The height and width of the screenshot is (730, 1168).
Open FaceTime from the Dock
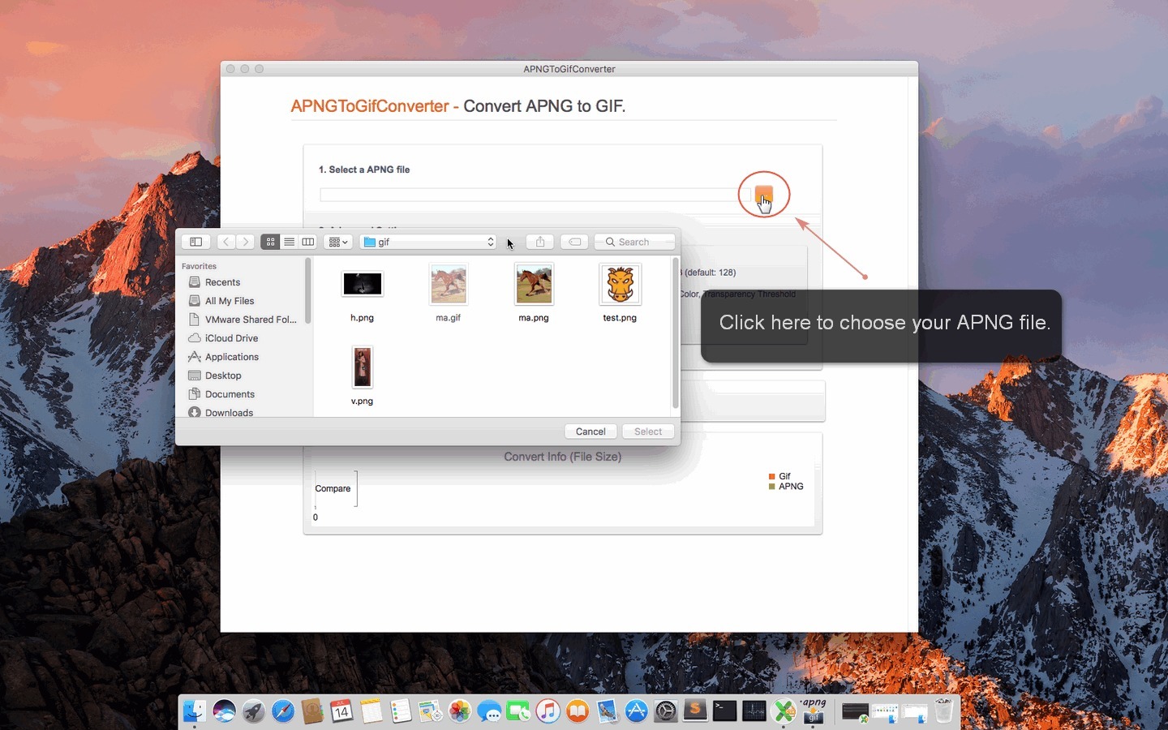[518, 711]
